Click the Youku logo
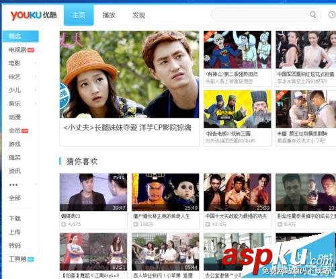The width and height of the screenshot is (336, 279). coord(34,15)
